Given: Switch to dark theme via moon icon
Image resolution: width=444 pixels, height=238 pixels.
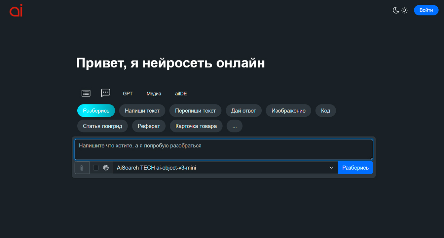Looking at the screenshot, I should [396, 10].
